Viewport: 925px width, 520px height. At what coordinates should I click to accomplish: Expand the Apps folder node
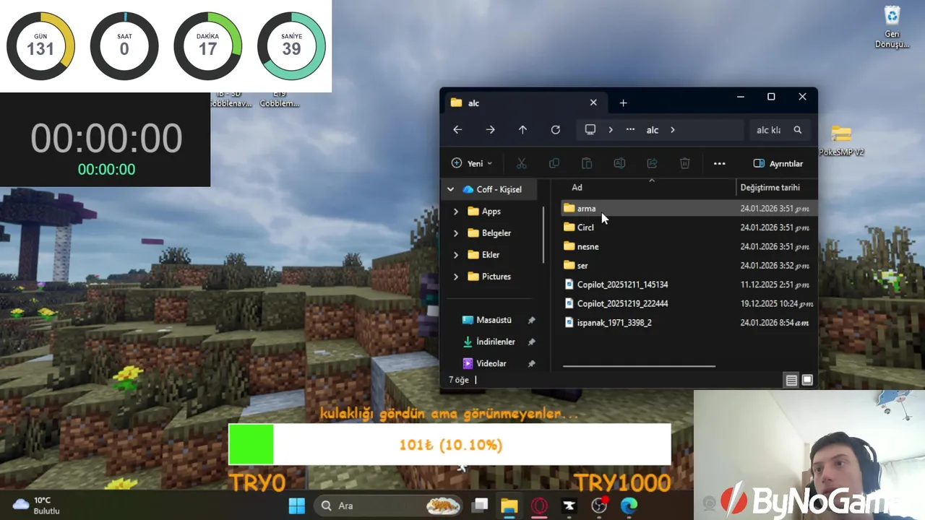coord(455,212)
